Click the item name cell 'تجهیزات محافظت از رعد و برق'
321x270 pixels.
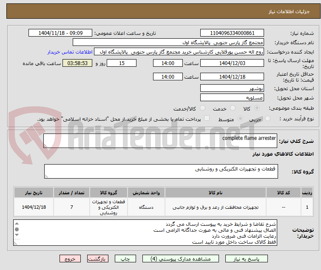point(216,207)
